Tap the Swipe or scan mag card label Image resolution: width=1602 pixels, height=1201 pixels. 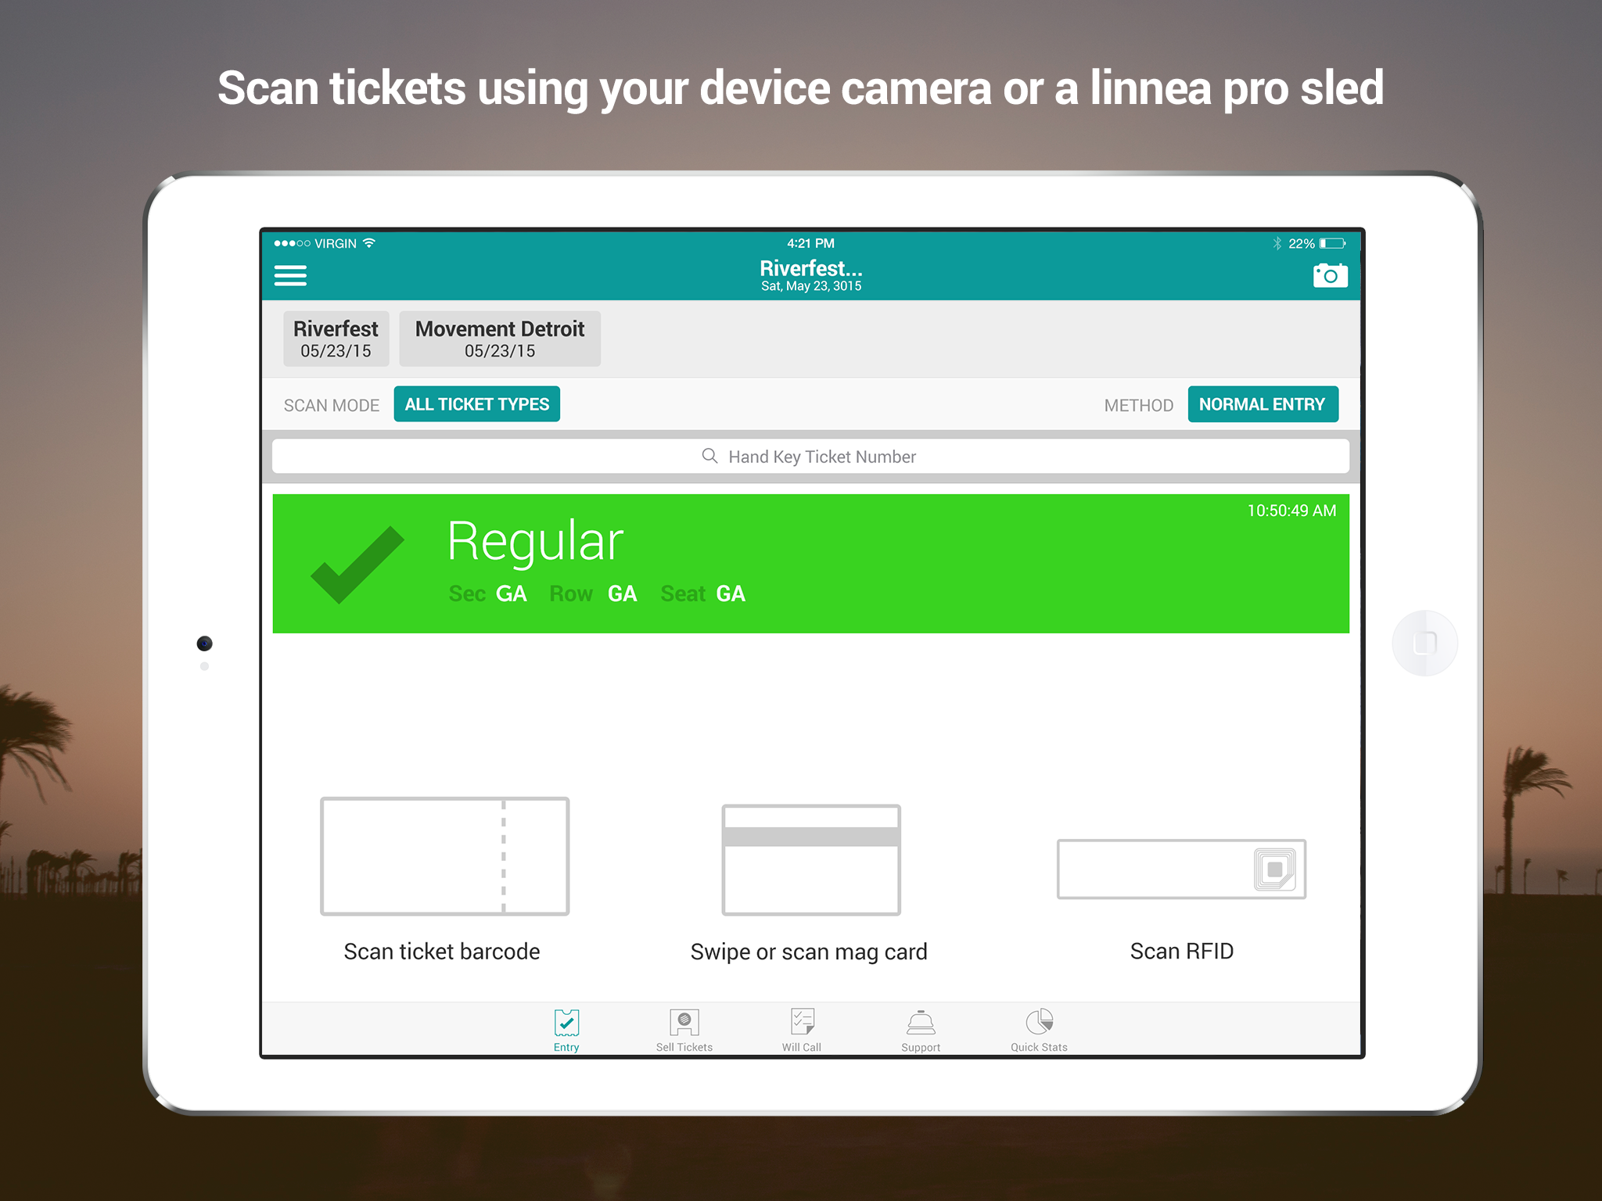click(809, 952)
